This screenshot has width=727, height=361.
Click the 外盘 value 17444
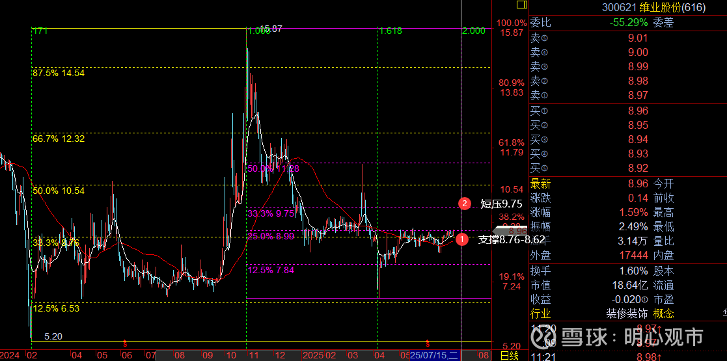[633, 256]
